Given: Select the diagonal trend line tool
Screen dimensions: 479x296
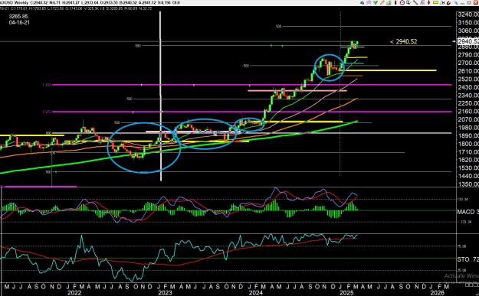Looking at the screenshot, I should tap(415, 3).
